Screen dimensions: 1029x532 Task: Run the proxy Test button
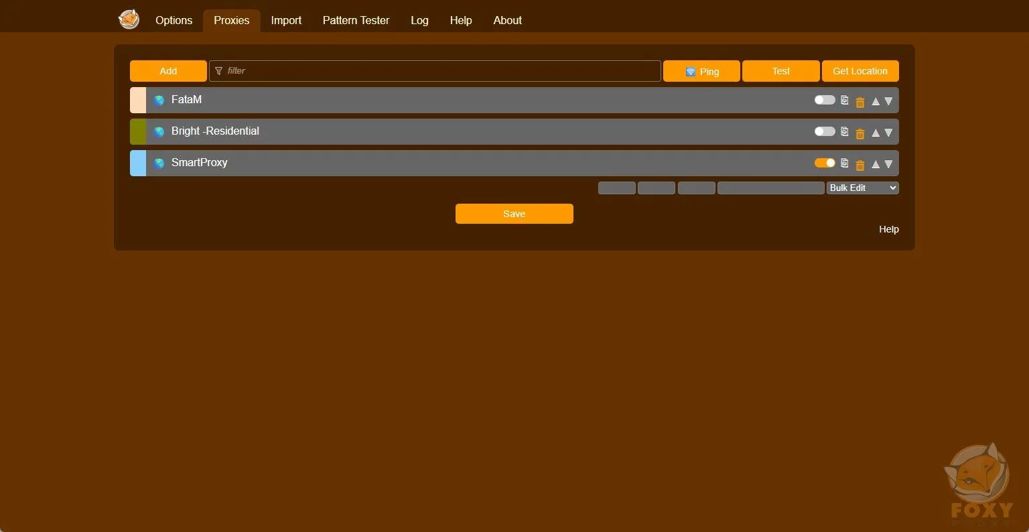pos(781,71)
